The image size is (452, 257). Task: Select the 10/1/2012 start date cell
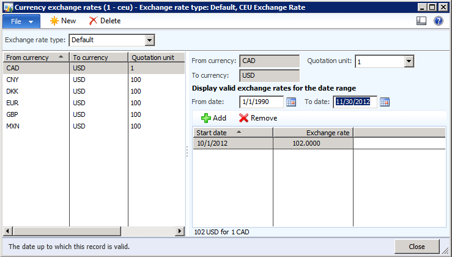(x=232, y=143)
